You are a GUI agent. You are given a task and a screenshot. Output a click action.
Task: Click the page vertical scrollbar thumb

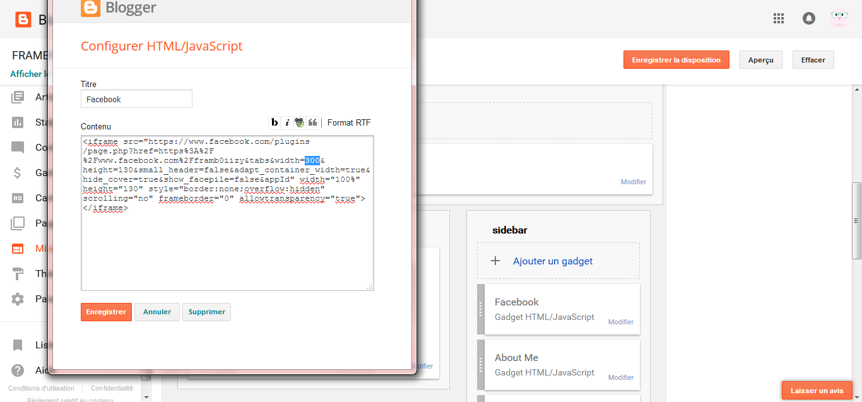pos(857,220)
